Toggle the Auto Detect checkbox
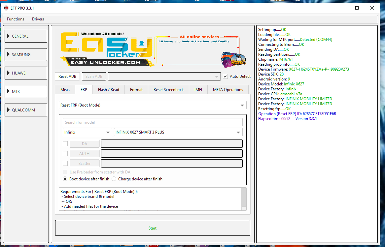Viewport: 385px width, 247px height. (226, 76)
